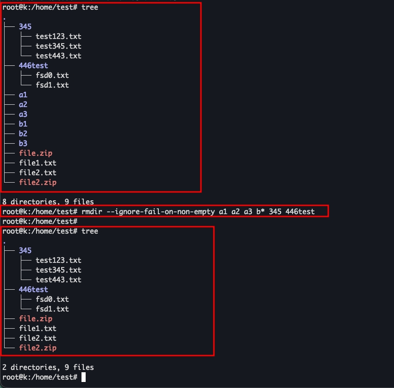This screenshot has height=388, width=394.
Task: Click file2.txt in the first tree output
Action: coord(38,173)
